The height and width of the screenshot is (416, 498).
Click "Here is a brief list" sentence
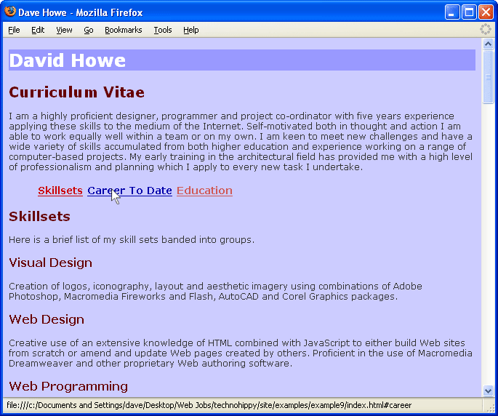tap(132, 239)
